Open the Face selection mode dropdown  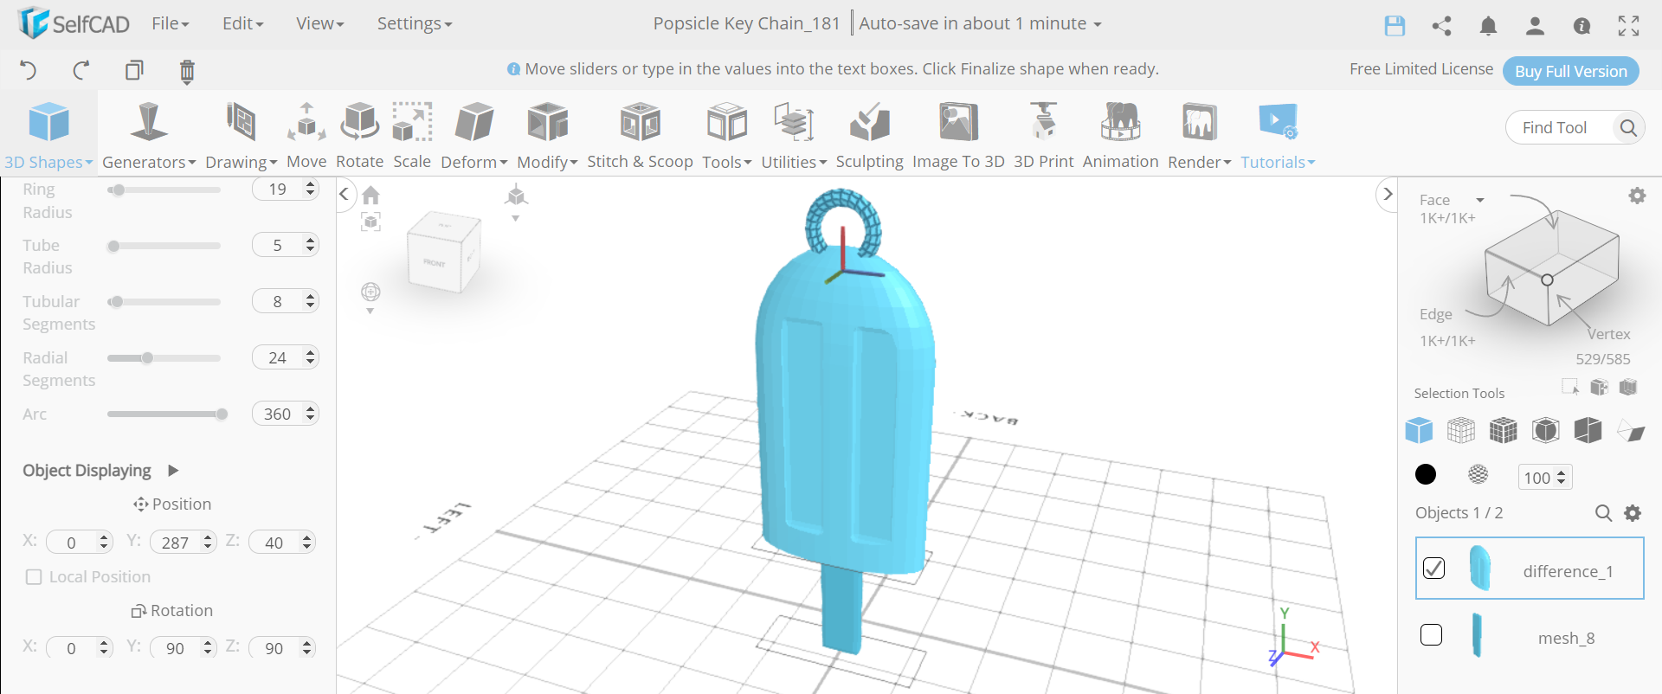pos(1453,200)
